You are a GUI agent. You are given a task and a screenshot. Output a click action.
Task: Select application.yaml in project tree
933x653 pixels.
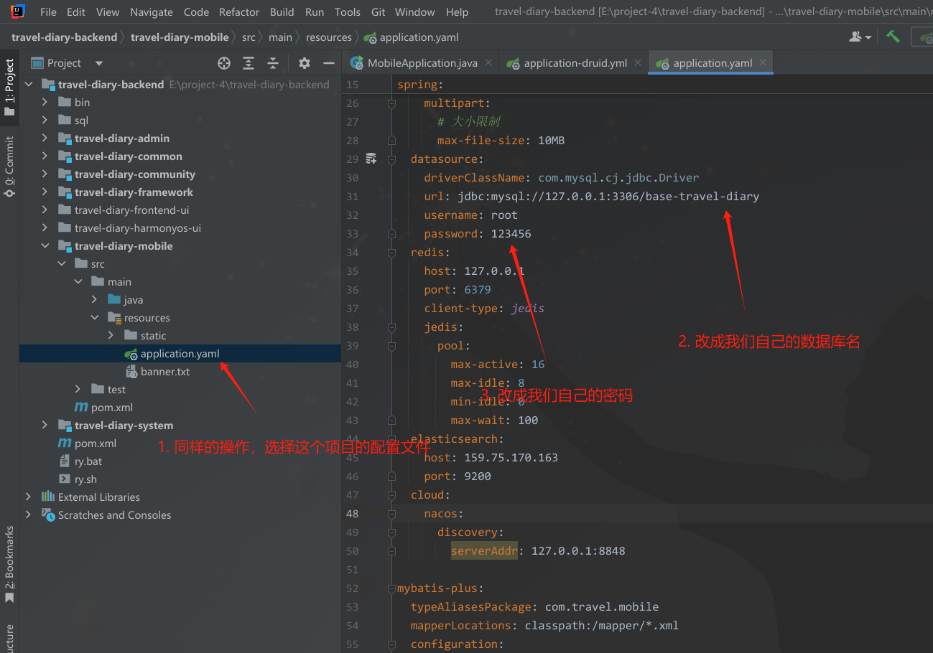(x=180, y=354)
